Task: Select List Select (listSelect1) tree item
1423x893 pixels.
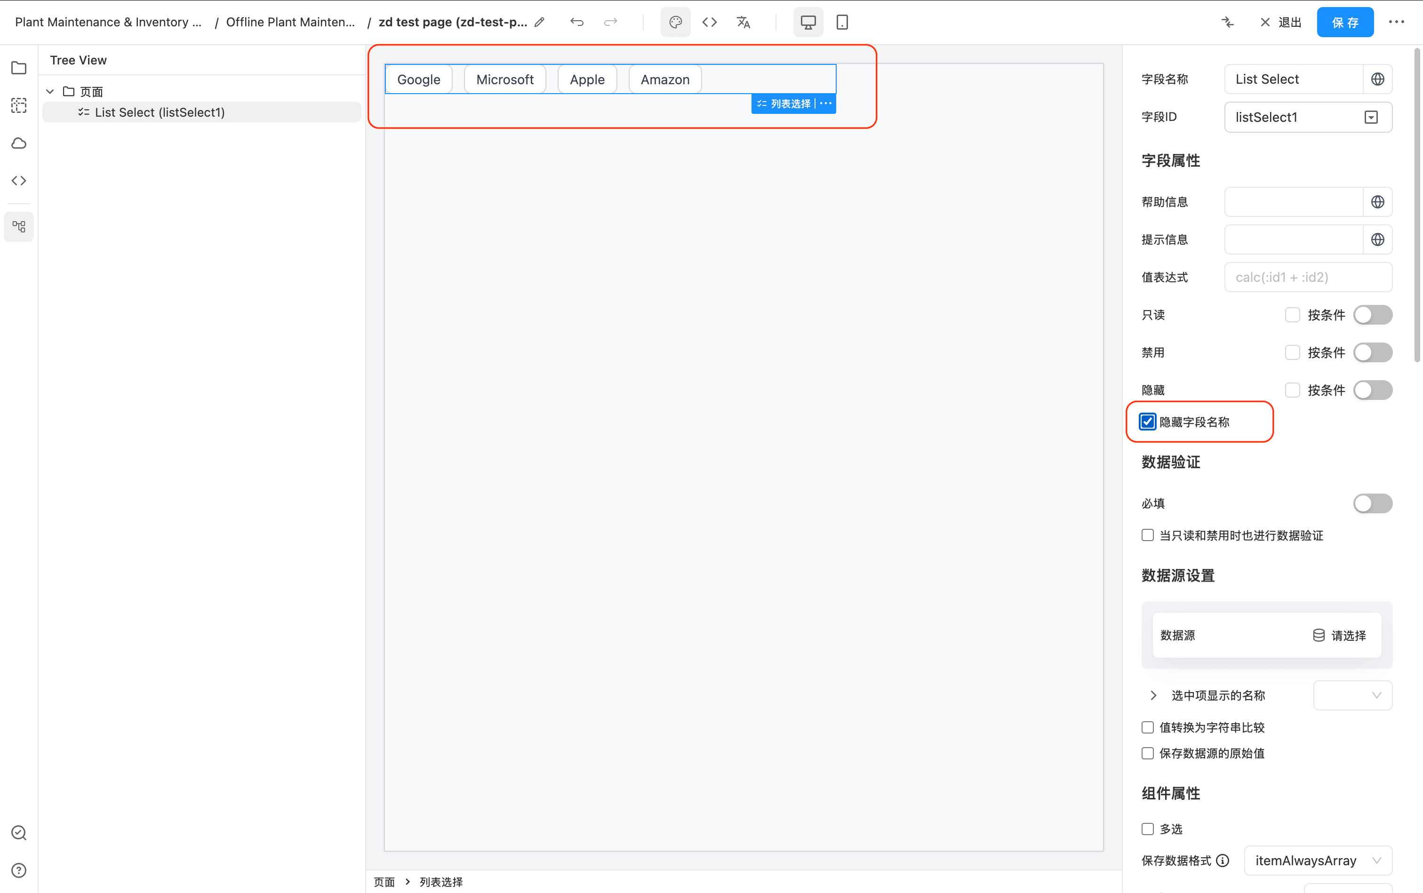Action: point(201,112)
